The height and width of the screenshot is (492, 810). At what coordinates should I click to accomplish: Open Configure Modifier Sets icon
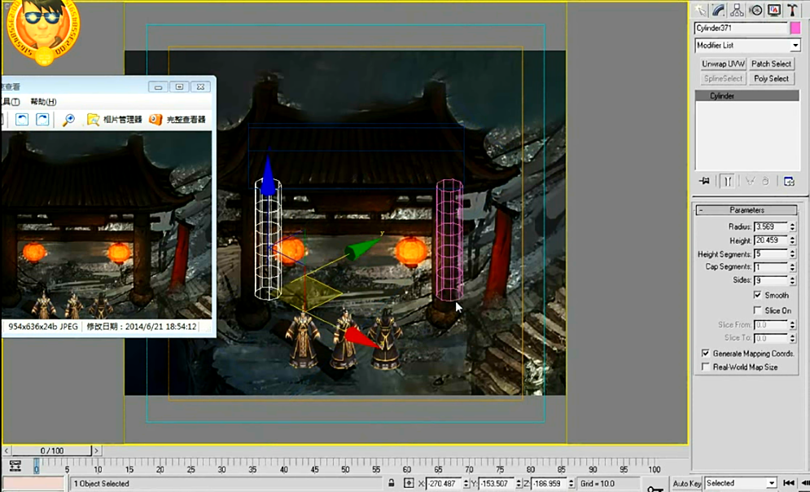(789, 181)
